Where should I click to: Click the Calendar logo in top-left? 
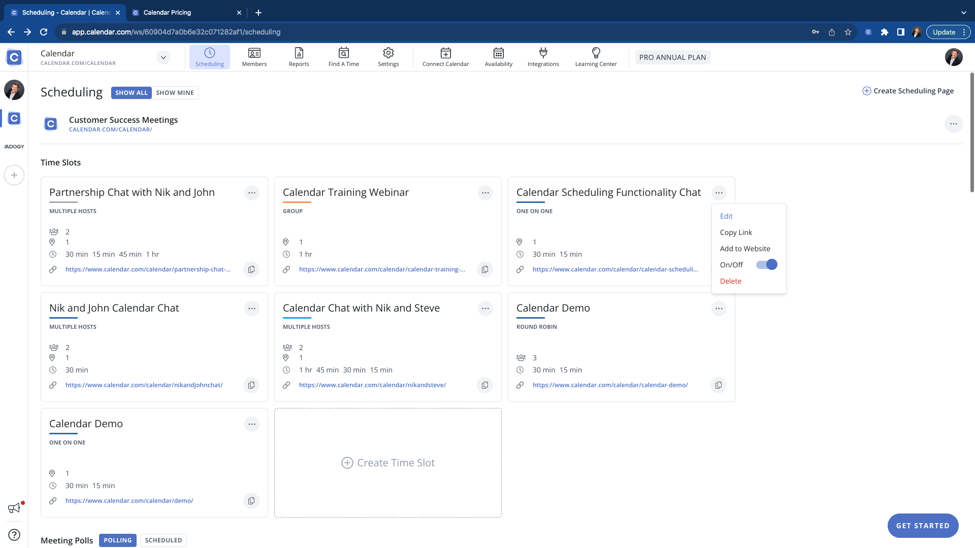pos(14,57)
